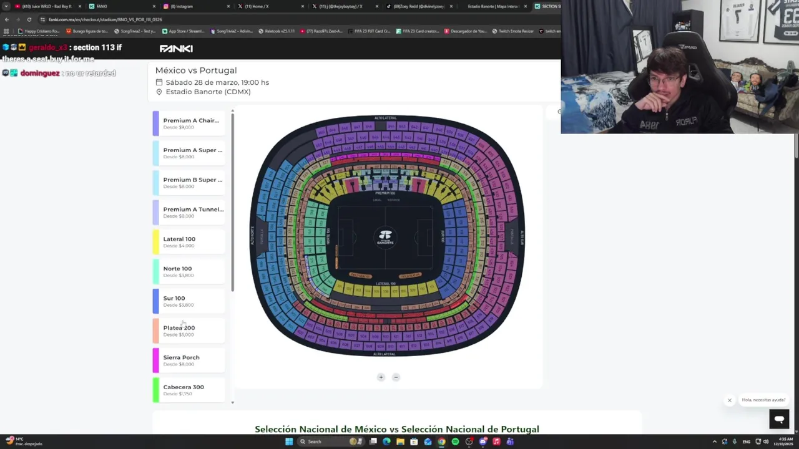Screen dimensions: 799x449
Task: Open the Twitch Emote Resizer bookmark
Action: click(x=513, y=31)
